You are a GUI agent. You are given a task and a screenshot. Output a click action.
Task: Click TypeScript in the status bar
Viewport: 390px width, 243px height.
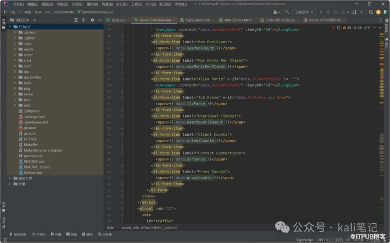point(305,239)
